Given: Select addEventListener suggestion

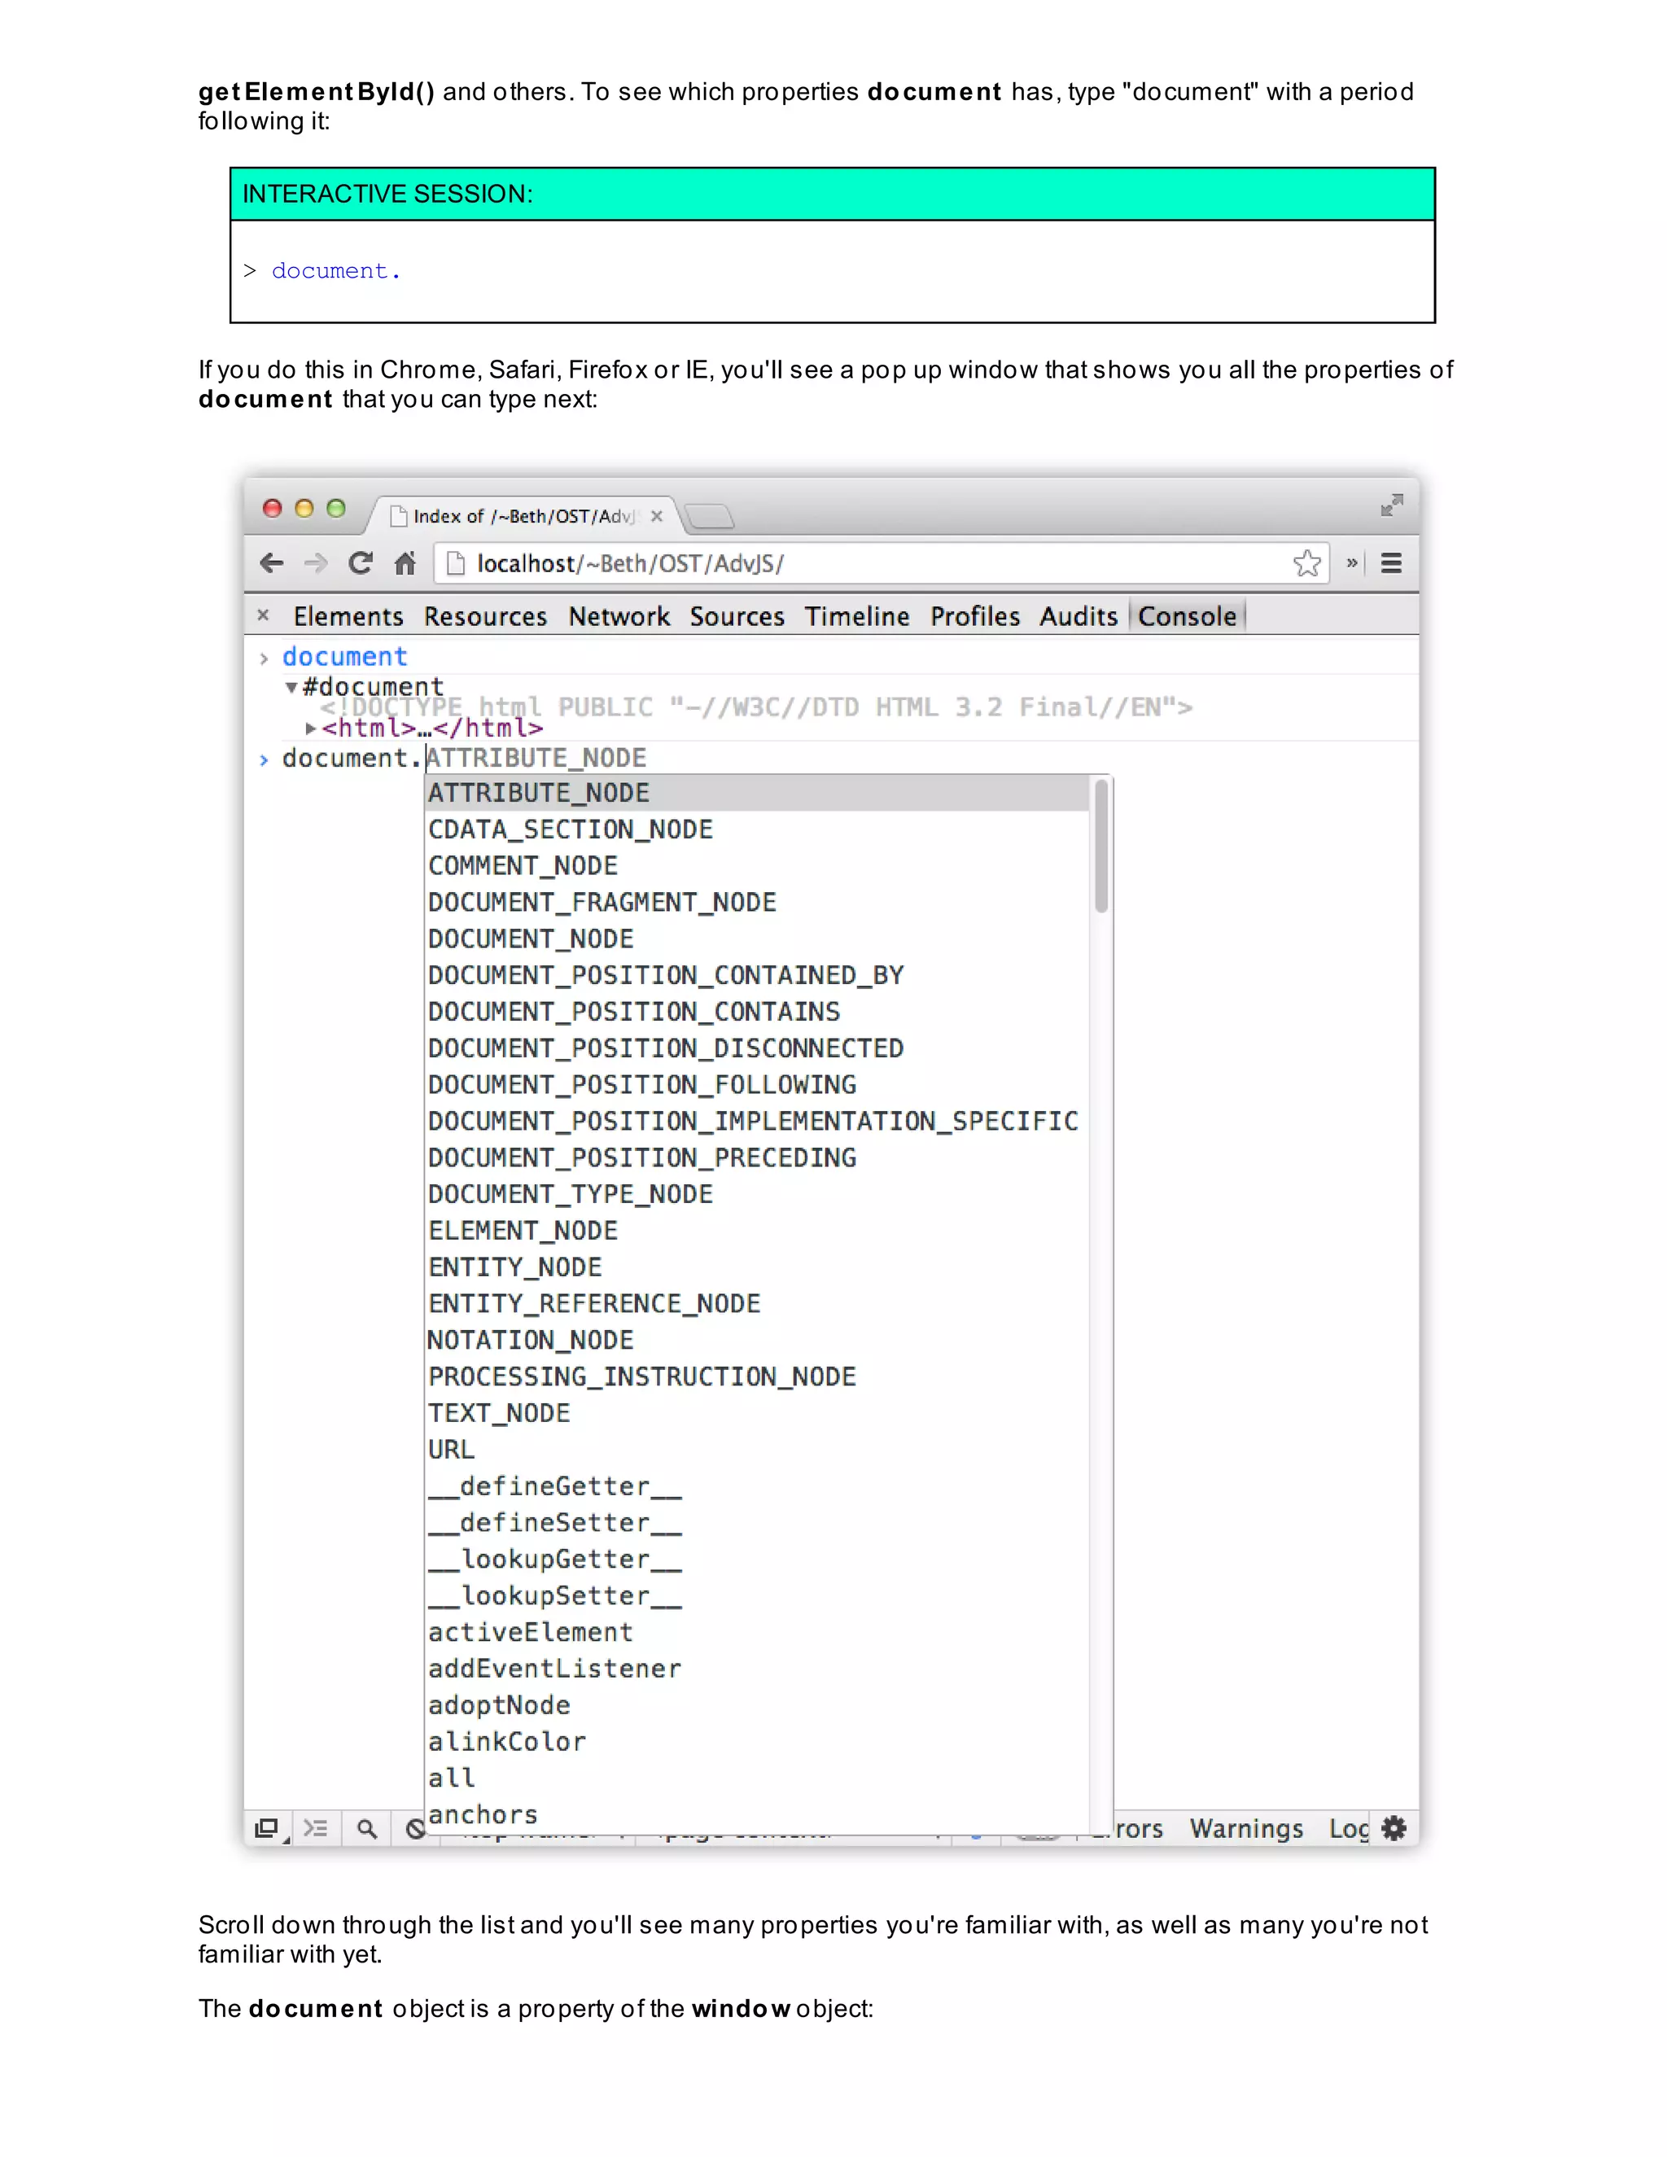Looking at the screenshot, I should [758, 1670].
